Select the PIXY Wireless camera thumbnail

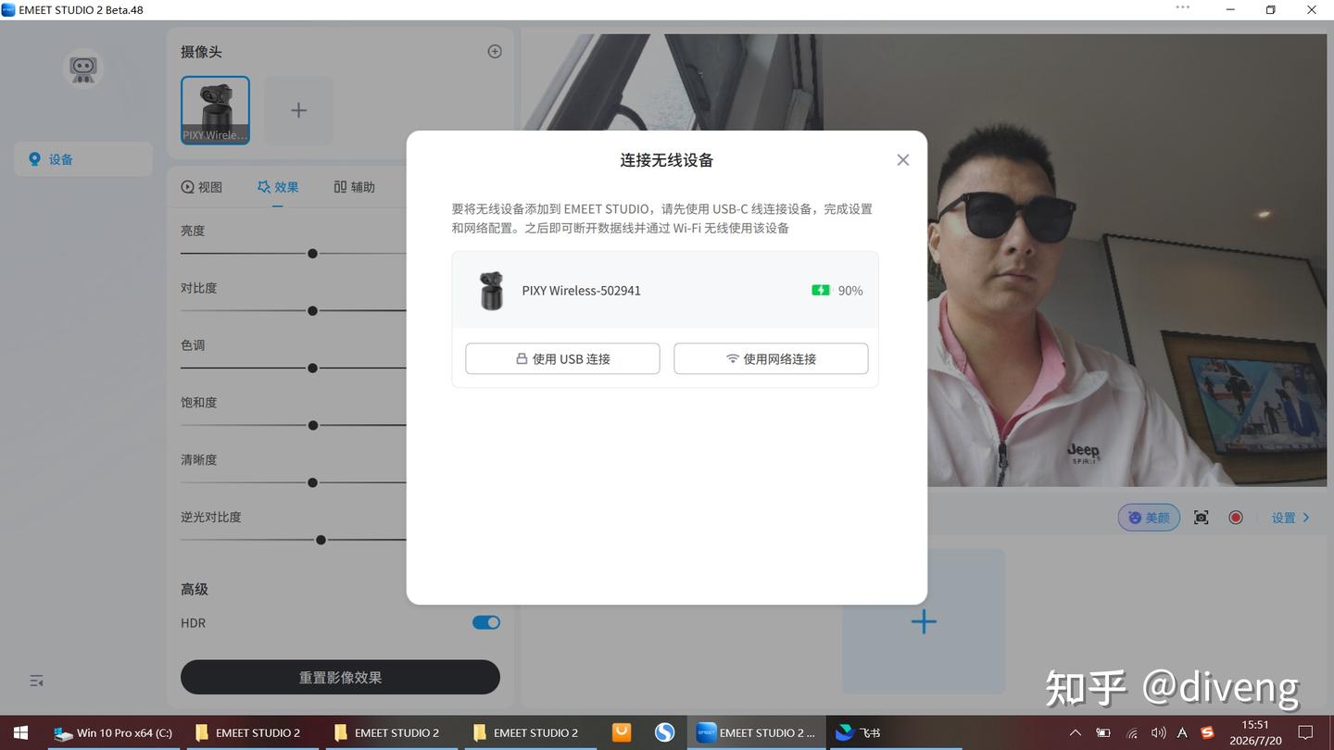pos(215,110)
